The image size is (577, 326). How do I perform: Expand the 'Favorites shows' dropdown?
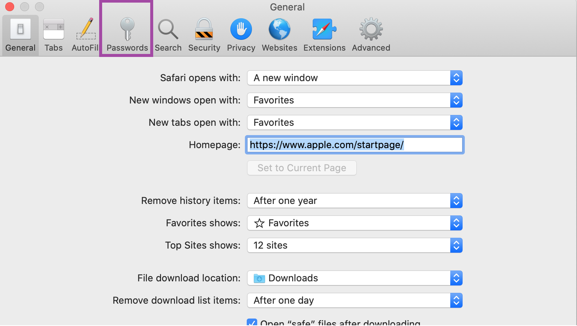coord(355,223)
